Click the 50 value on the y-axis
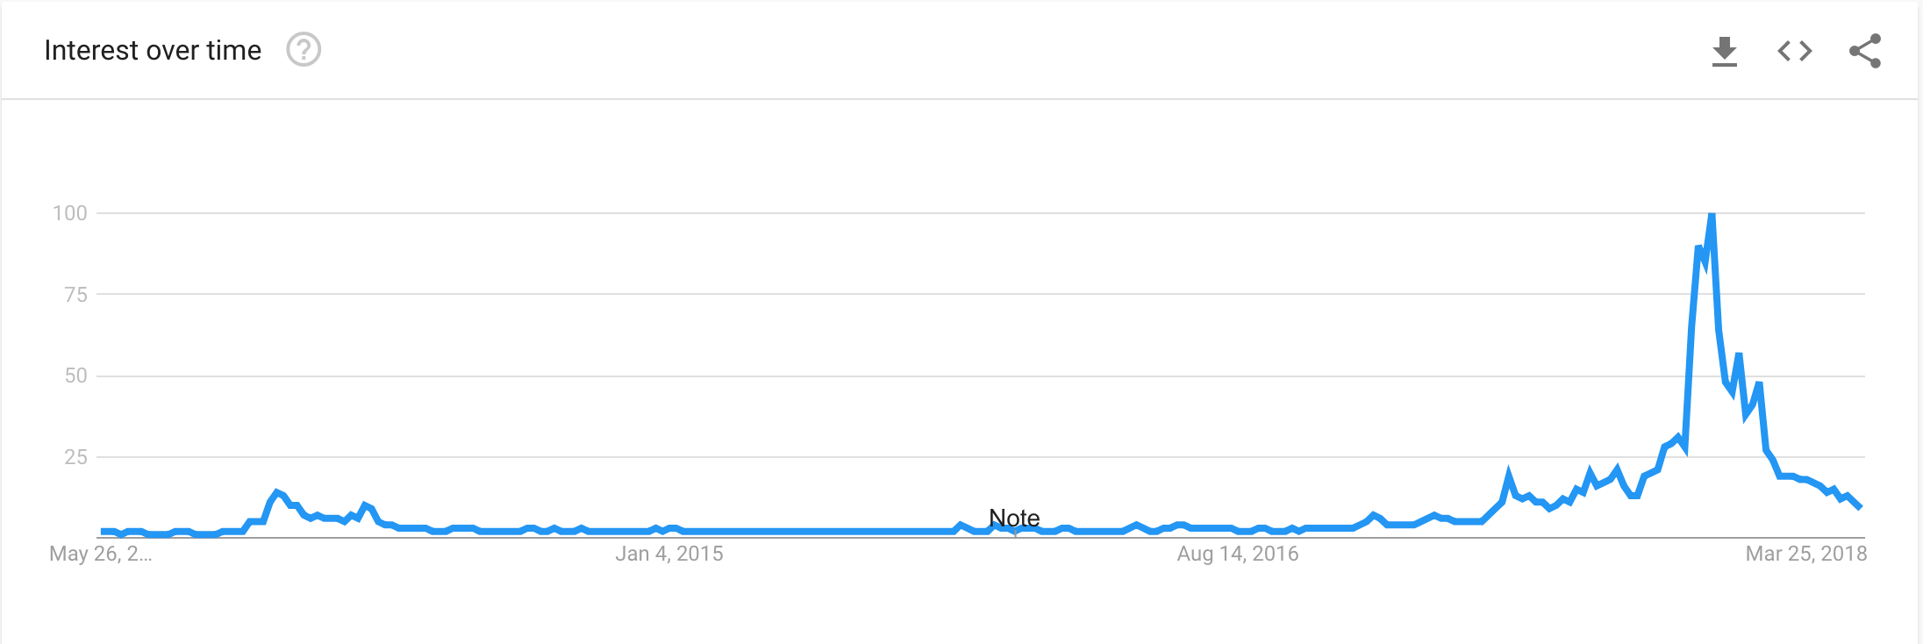Viewport: 1923px width, 644px height. (75, 376)
